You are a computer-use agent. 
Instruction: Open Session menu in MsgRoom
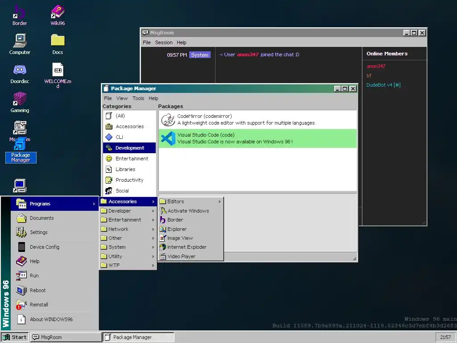163,42
